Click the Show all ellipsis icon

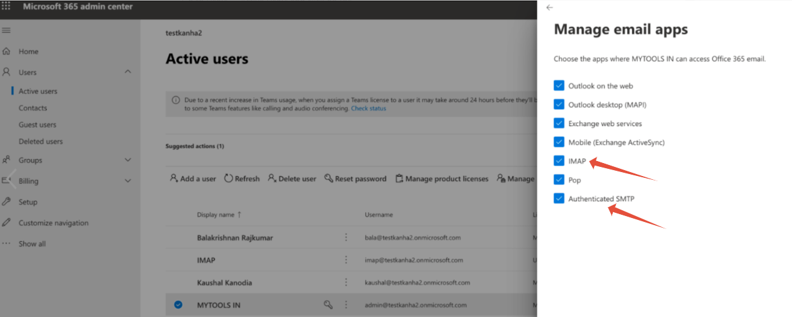(6, 244)
